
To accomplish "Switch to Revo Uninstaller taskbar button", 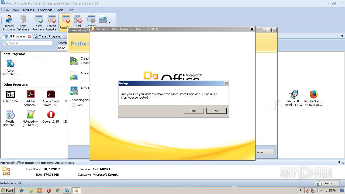I will [67, 190].
